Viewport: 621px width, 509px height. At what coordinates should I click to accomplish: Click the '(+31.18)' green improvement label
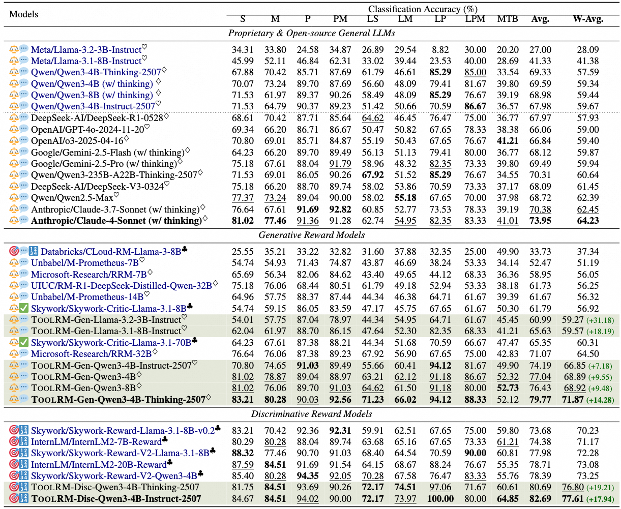click(x=601, y=320)
